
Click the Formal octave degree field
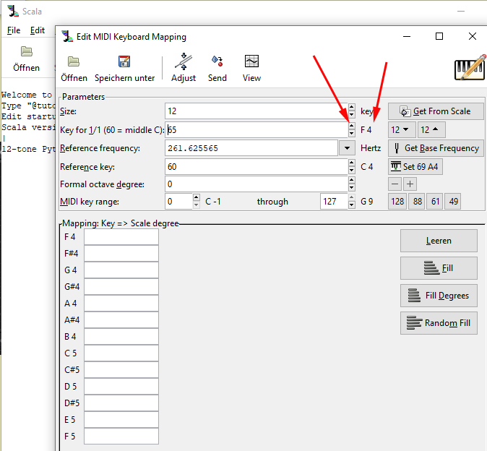point(257,184)
